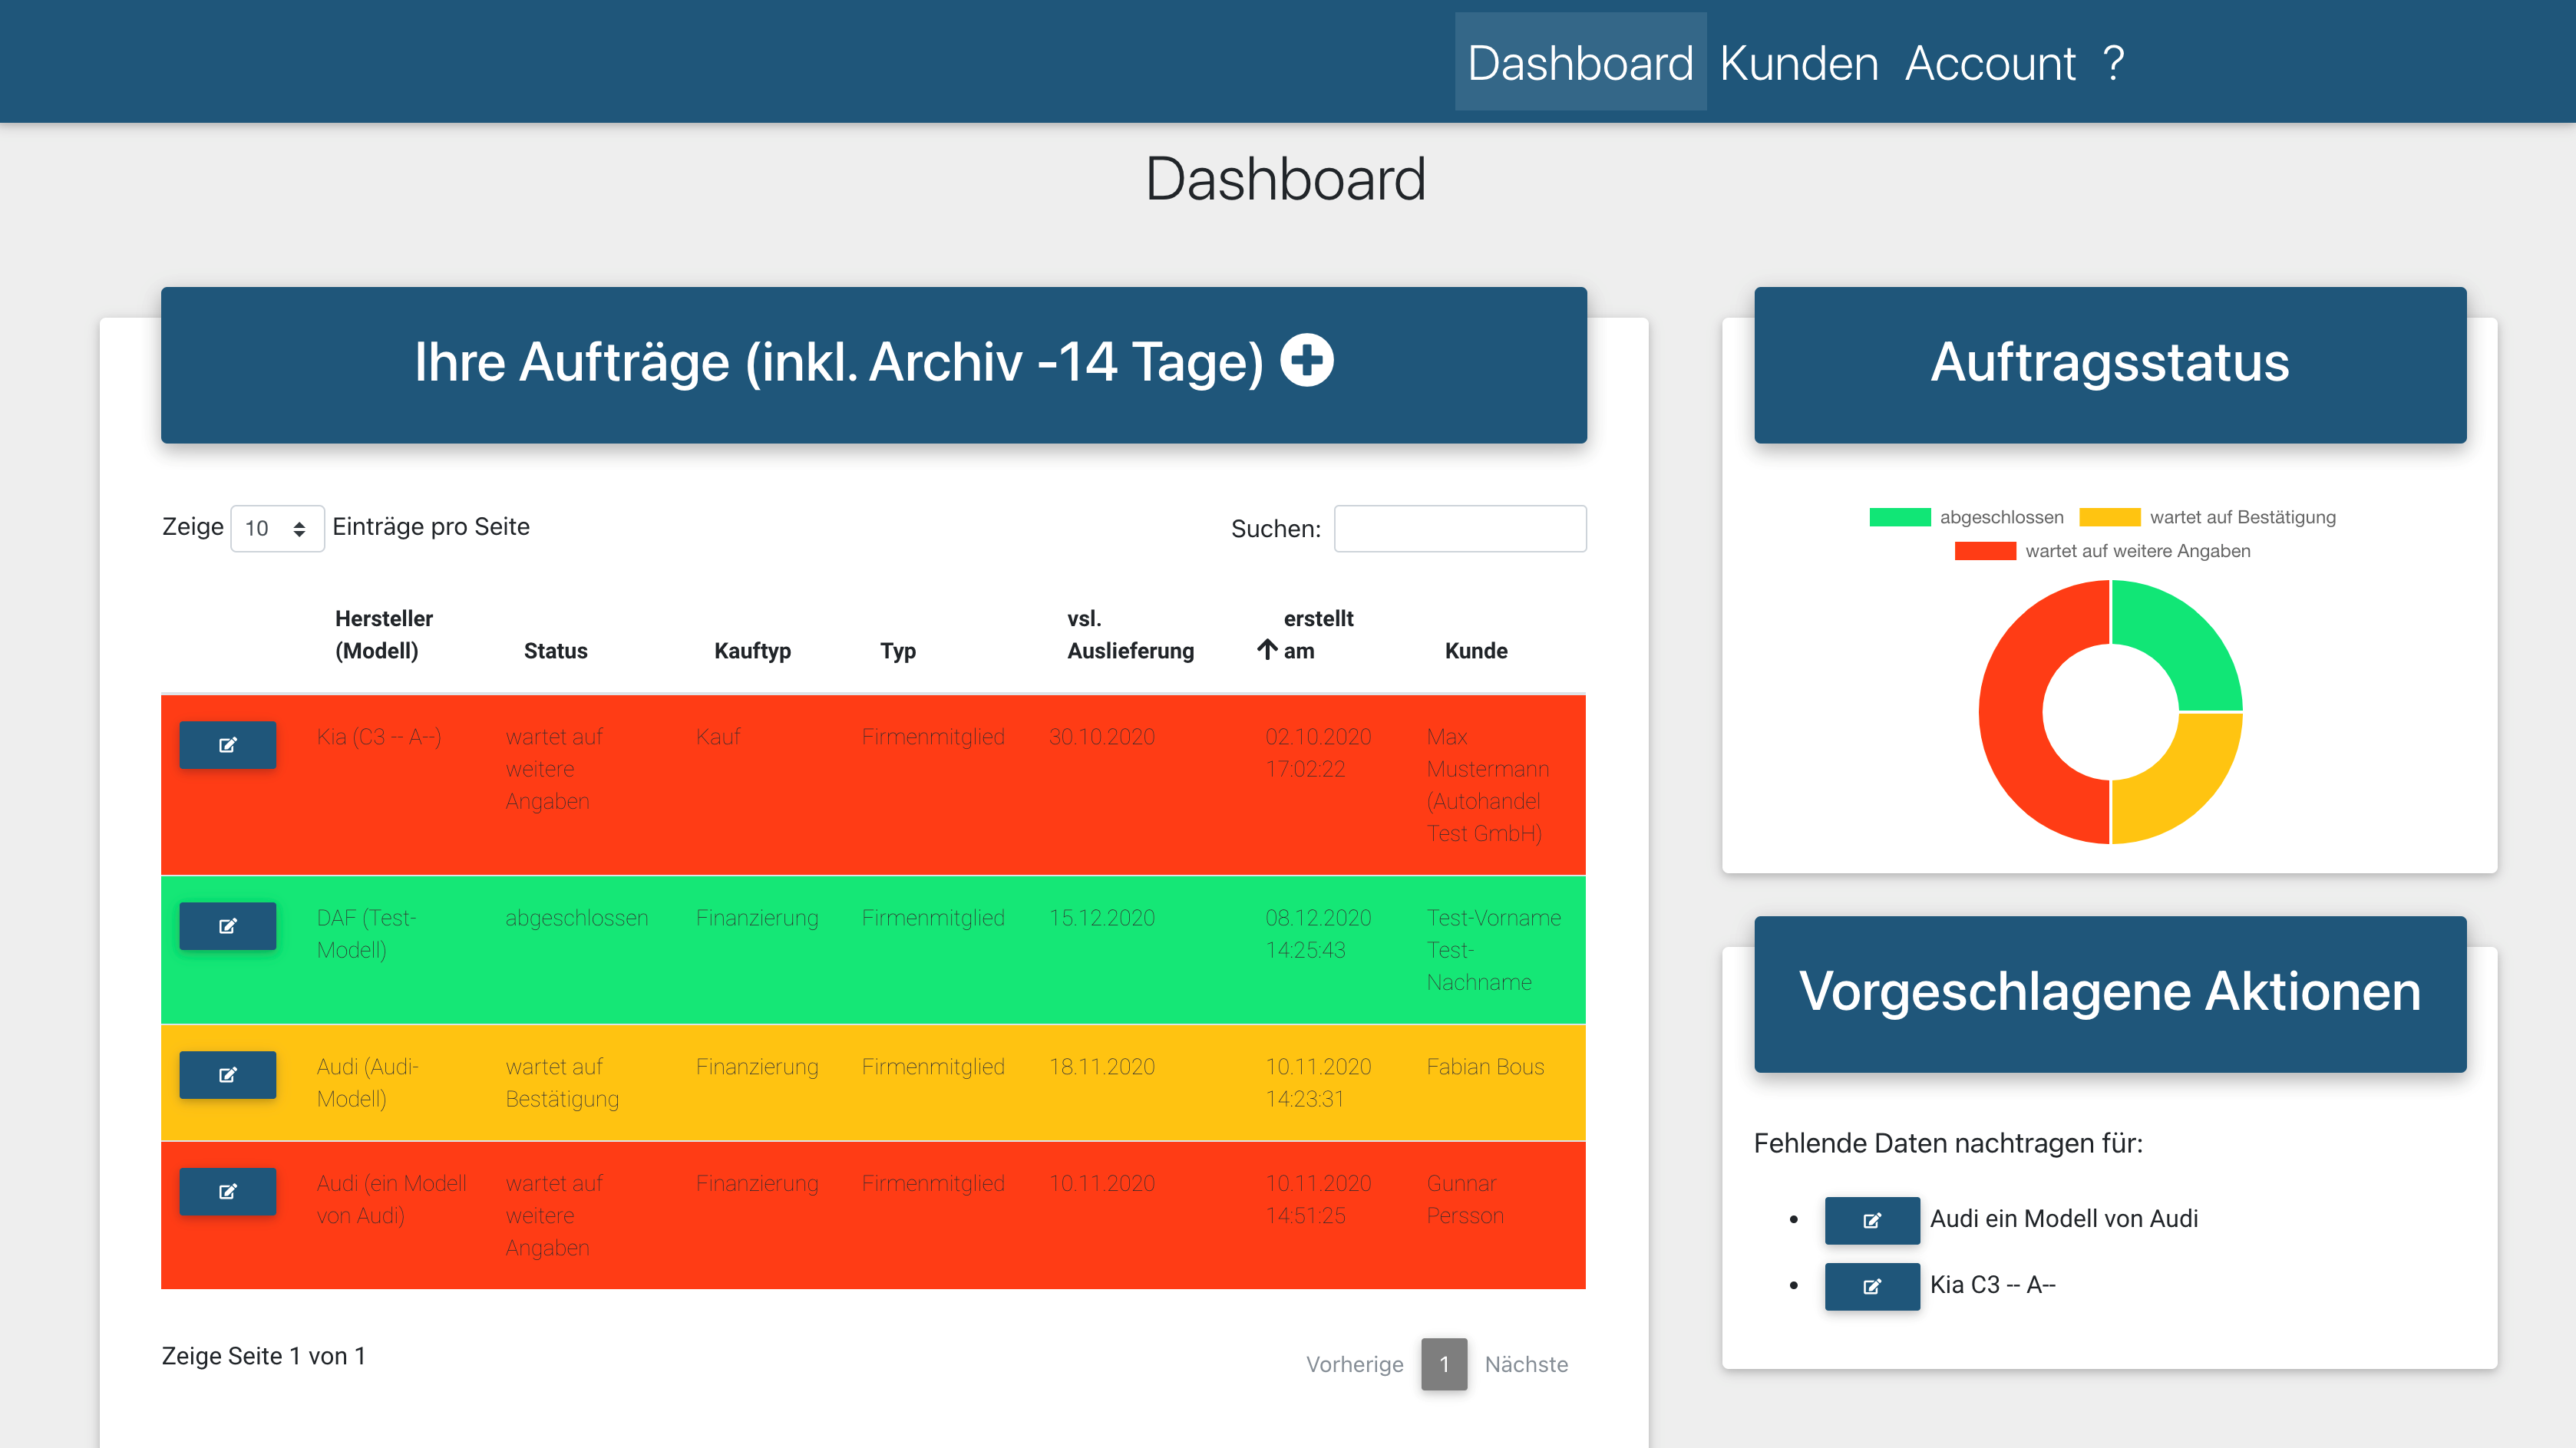Click delivery date 15.12.2020
The width and height of the screenshot is (2576, 1448).
pyautogui.click(x=1101, y=918)
